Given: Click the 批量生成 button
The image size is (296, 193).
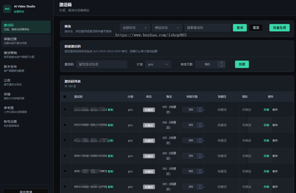Looking at the screenshot, I should click(x=279, y=28).
